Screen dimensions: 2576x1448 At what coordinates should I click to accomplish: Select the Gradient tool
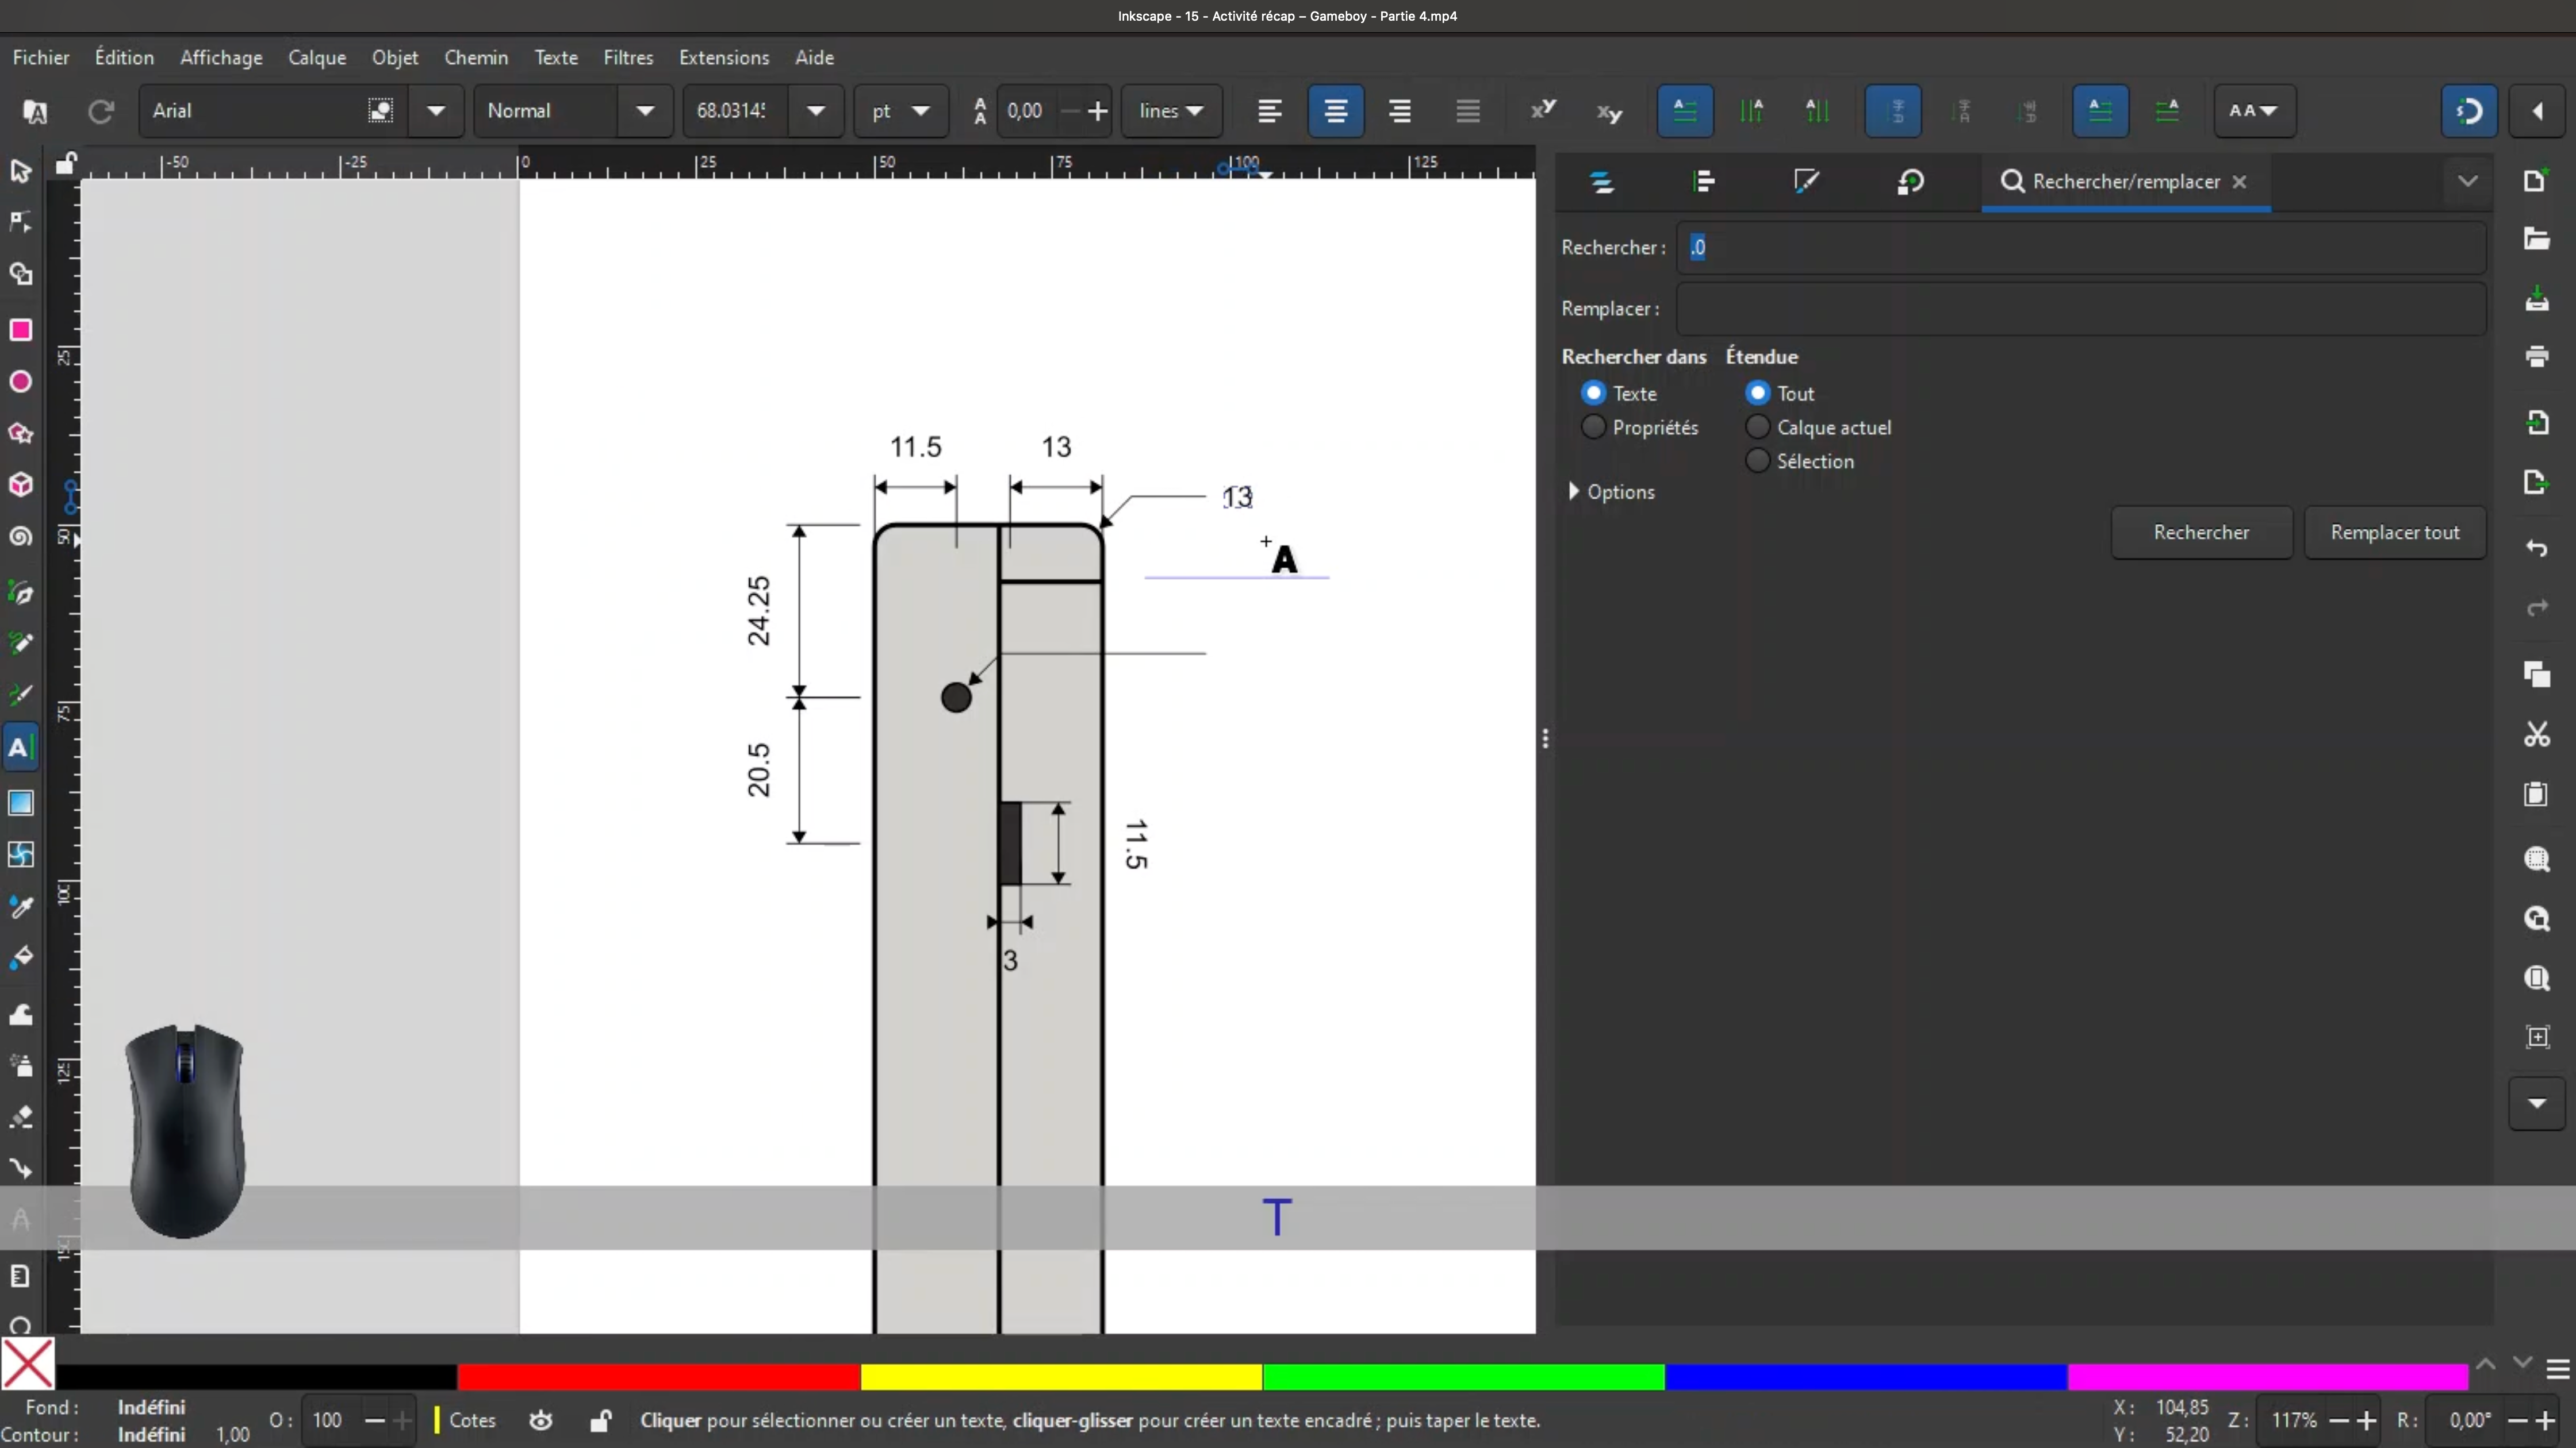[x=21, y=803]
